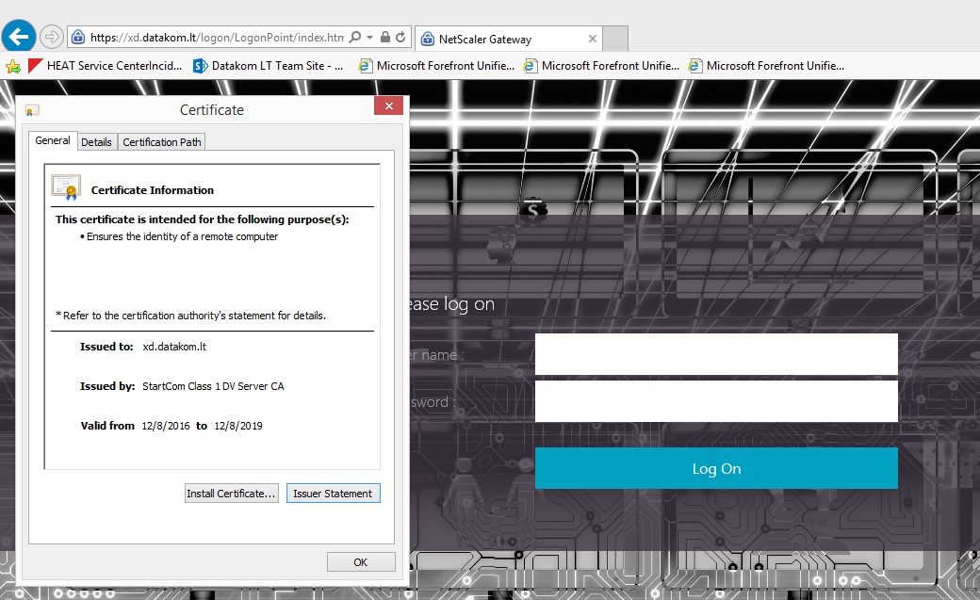Image resolution: width=980 pixels, height=600 pixels.
Task: Open the Datakom LT Team Site favorite
Action: pyautogui.click(x=269, y=66)
